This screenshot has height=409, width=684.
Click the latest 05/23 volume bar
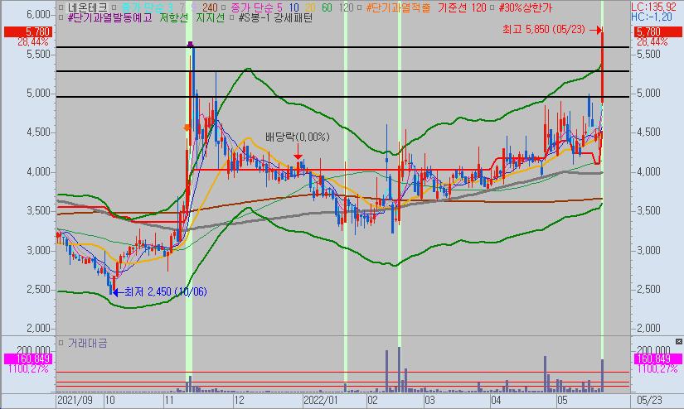(603, 375)
